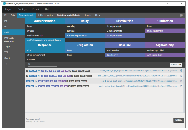Go to the Statistical model & Tasks tab
This screenshot has width=188, height=130.
point(68,15)
